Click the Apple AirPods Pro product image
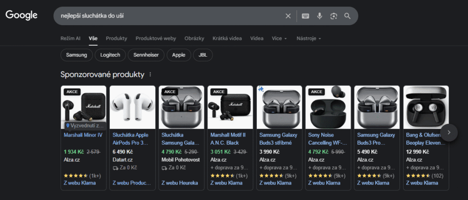 [x=132, y=107]
